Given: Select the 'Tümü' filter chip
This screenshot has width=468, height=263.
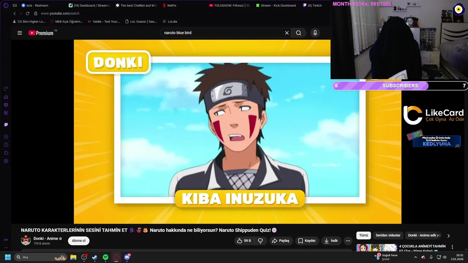Looking at the screenshot, I should 363,236.
